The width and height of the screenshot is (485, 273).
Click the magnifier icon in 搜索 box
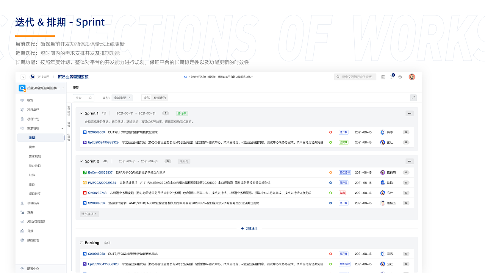click(x=91, y=98)
